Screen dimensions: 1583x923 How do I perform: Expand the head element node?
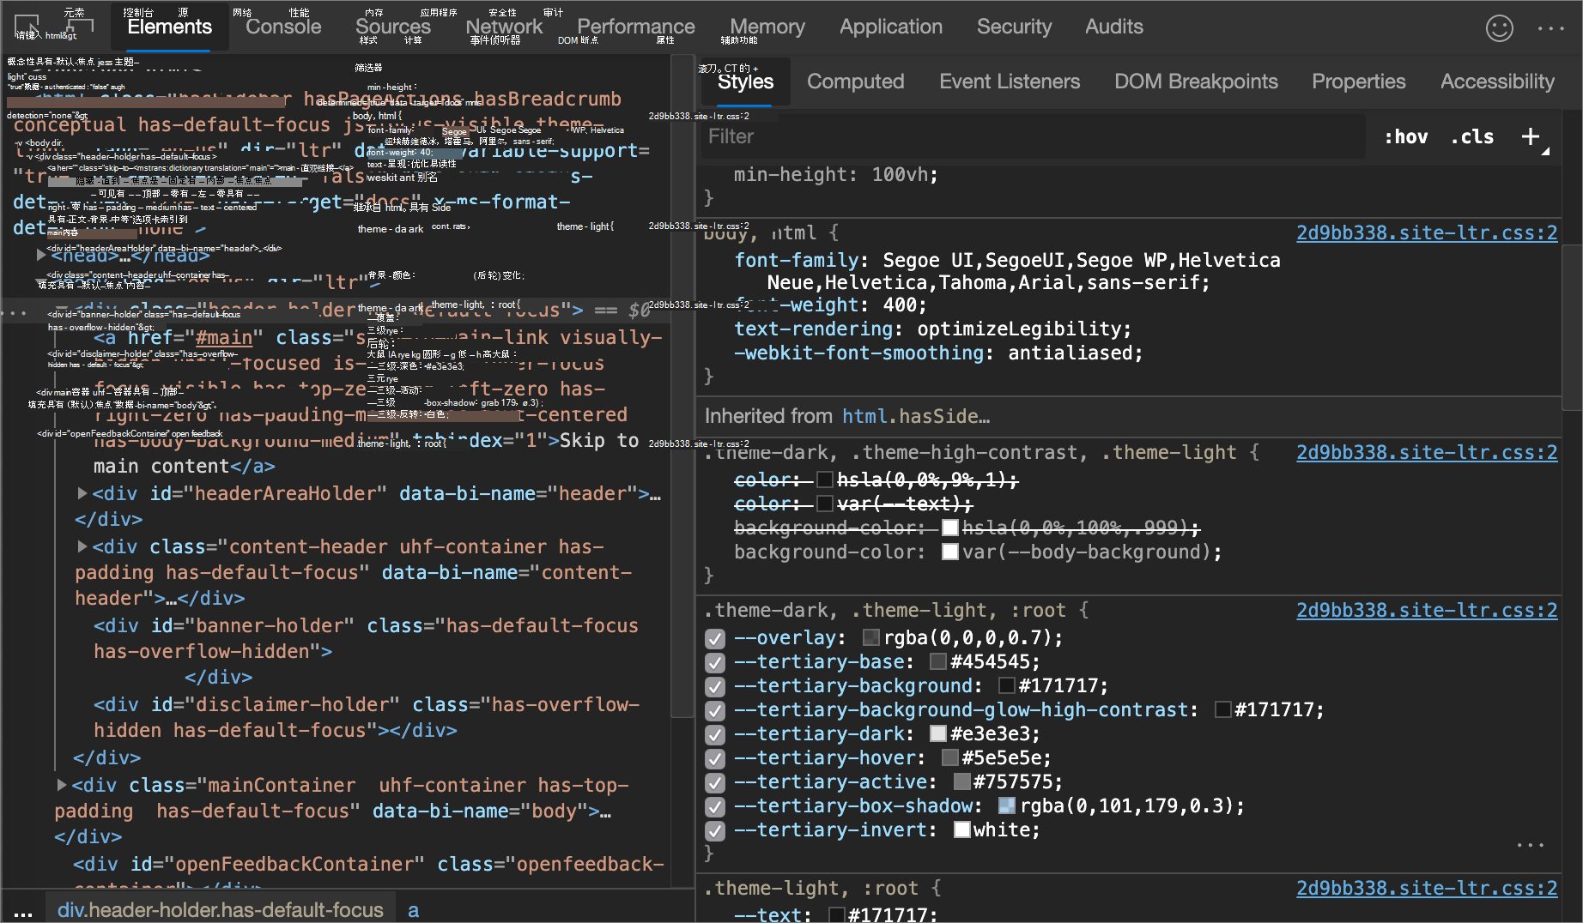(41, 255)
